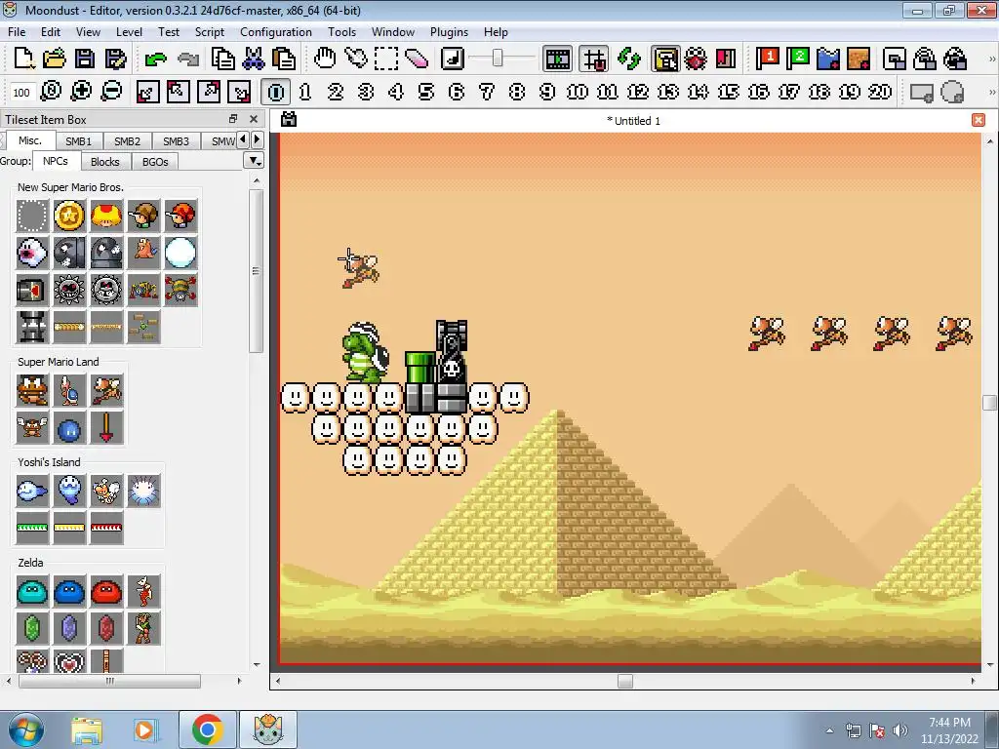Open Chrome from the taskbar
The image size is (999, 749).
coord(207,729)
